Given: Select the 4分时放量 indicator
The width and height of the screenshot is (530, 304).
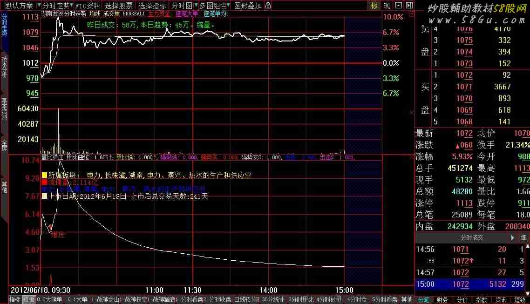Looking at the screenshot, I should tap(329, 300).
